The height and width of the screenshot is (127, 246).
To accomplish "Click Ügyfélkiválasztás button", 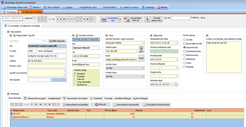I will [x=57, y=41].
